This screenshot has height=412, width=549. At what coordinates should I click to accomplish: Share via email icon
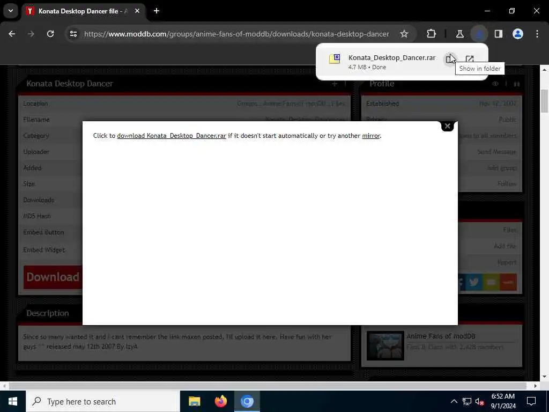491,282
